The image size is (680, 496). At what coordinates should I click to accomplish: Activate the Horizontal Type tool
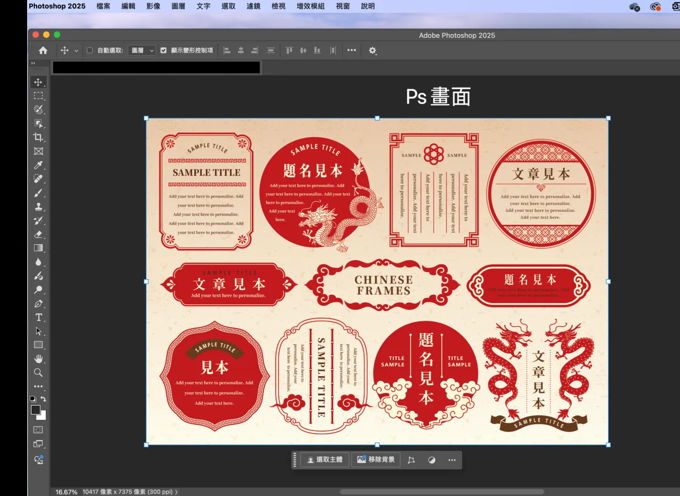pos(38,318)
